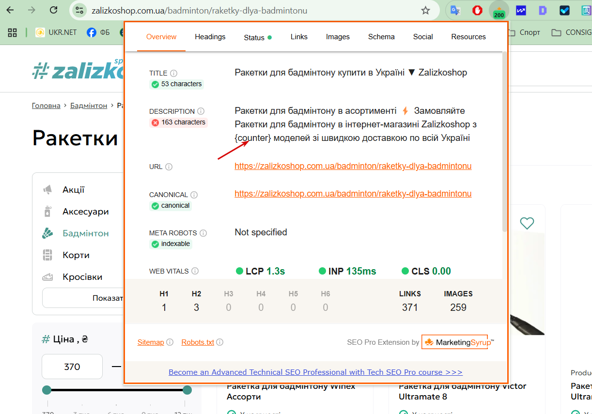Open UKR.NET bookmark
Screen dimensions: 592x414
[x=57, y=32]
